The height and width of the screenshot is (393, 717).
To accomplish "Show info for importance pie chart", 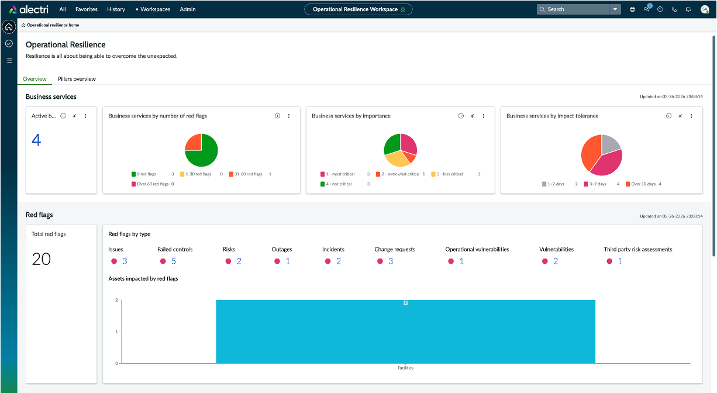I will (x=461, y=116).
